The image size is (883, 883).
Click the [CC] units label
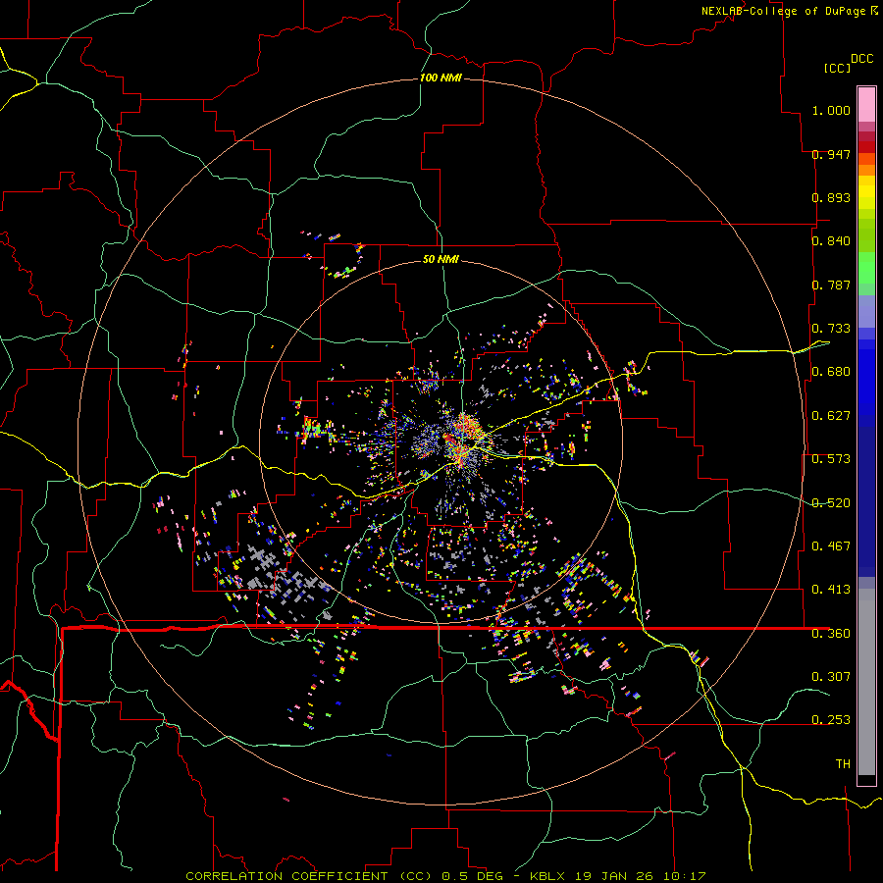point(837,68)
